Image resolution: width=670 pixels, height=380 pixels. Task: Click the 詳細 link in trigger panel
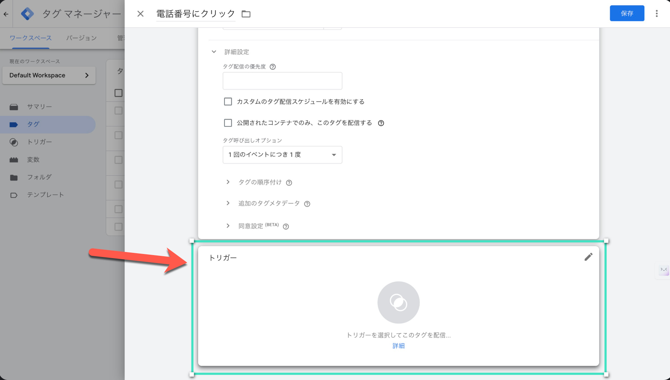click(398, 346)
